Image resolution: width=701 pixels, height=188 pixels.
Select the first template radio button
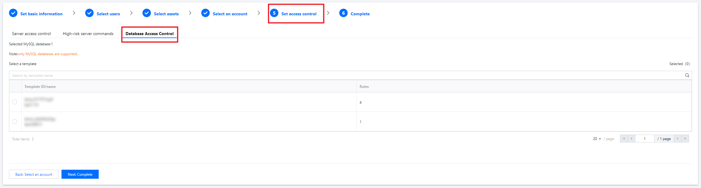pos(15,102)
